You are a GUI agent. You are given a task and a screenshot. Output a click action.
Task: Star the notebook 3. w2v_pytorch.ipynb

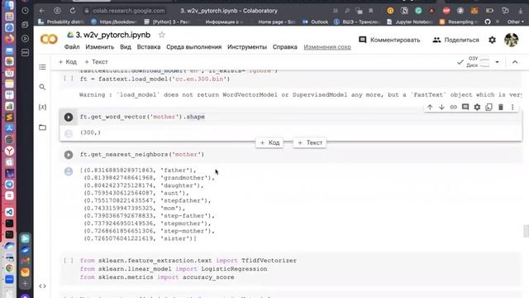pyautogui.click(x=162, y=35)
